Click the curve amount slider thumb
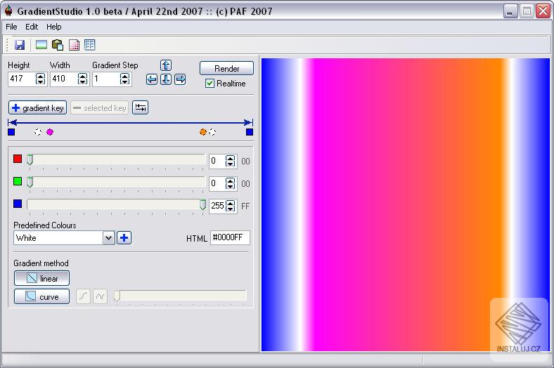Viewport: 554px width, 368px height. pyautogui.click(x=117, y=296)
